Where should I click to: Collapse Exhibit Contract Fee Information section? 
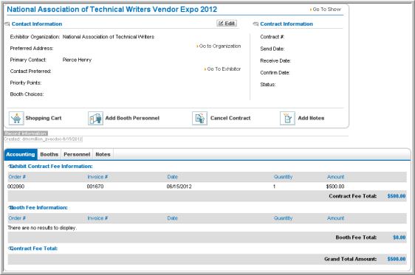coord(10,167)
